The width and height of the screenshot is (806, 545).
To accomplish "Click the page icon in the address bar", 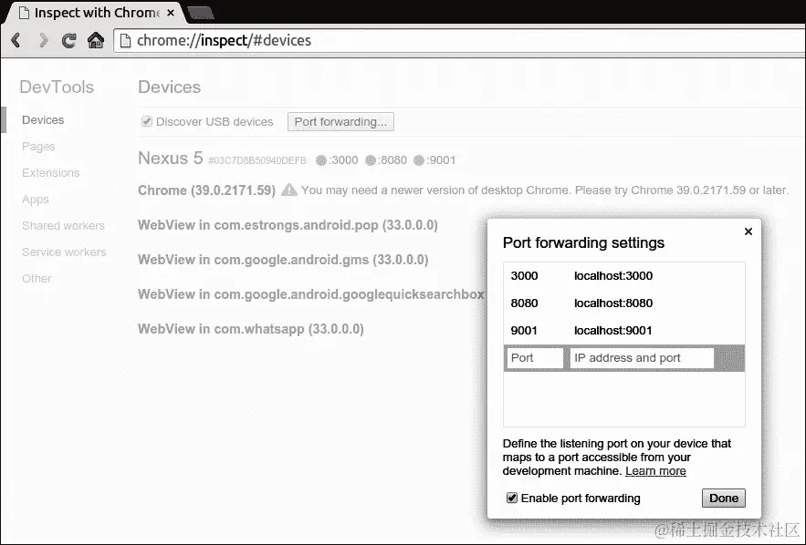I will [x=125, y=40].
